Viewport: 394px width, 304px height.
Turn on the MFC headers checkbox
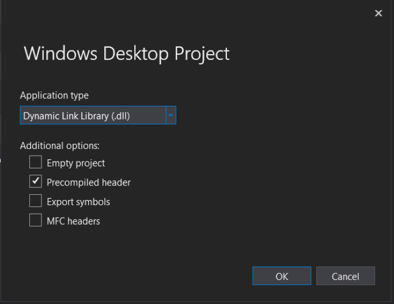36,220
